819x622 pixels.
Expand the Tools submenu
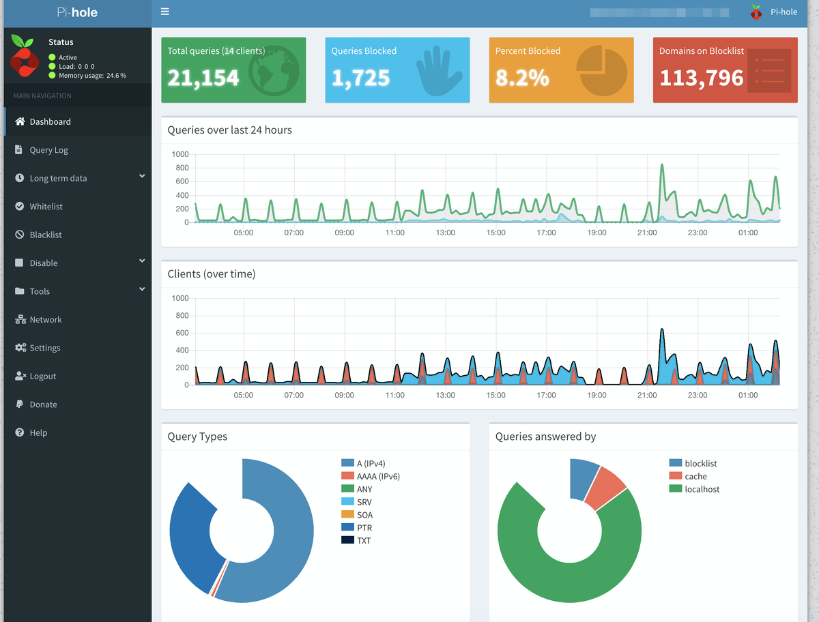[x=78, y=291]
